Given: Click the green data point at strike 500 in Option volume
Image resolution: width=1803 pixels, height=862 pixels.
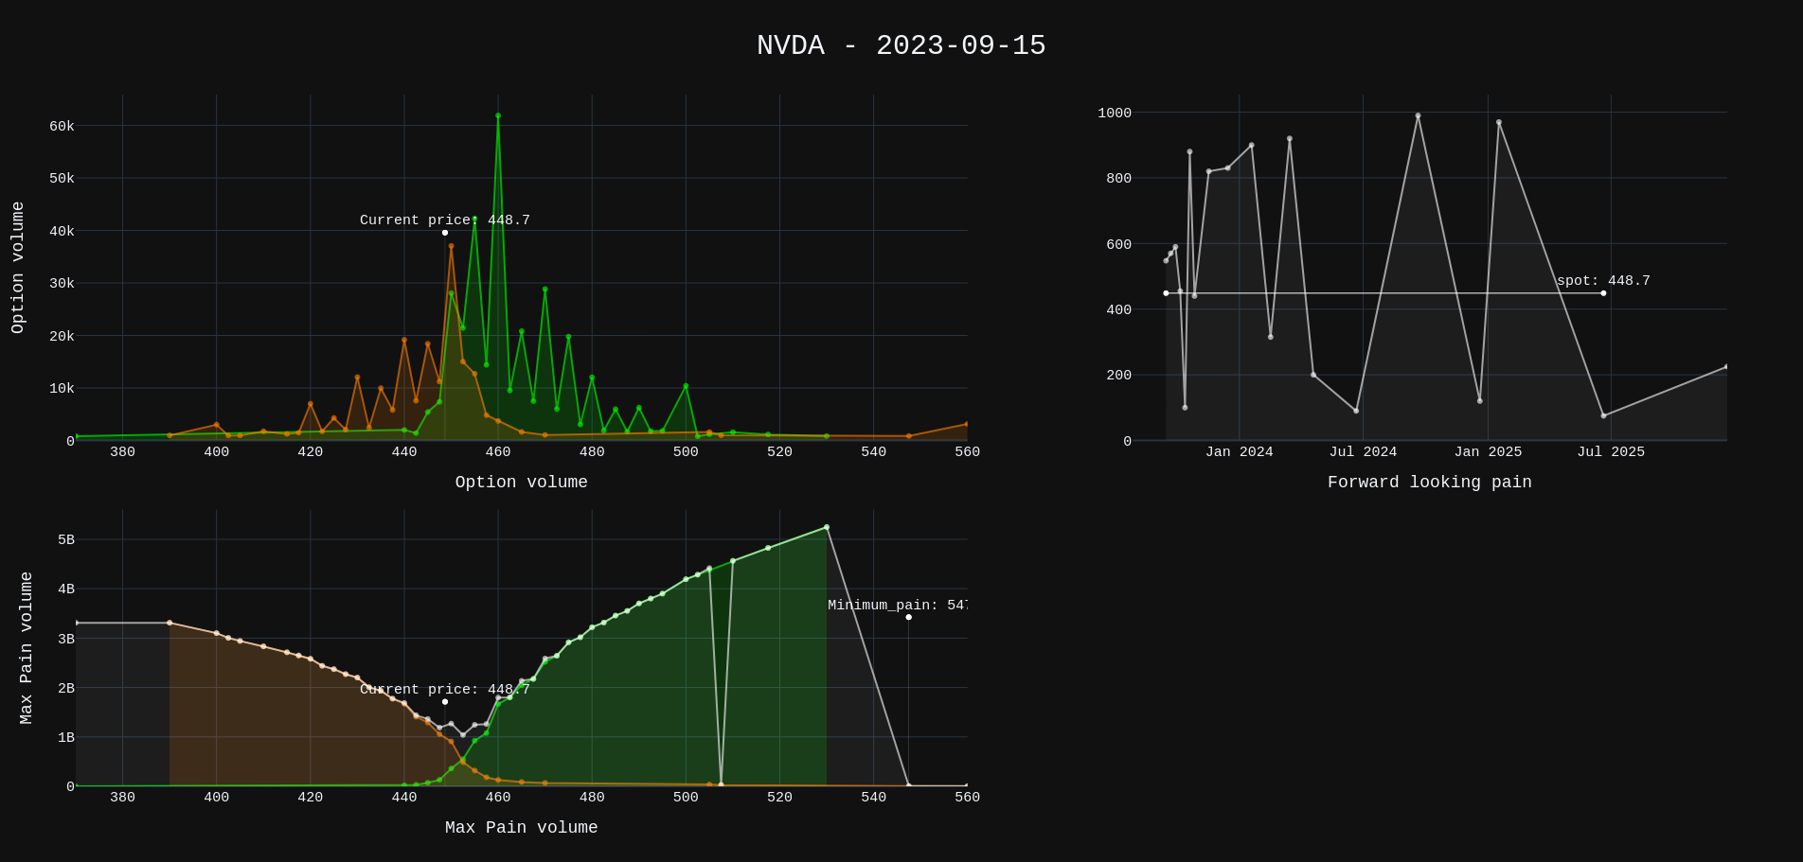Looking at the screenshot, I should [x=686, y=386].
